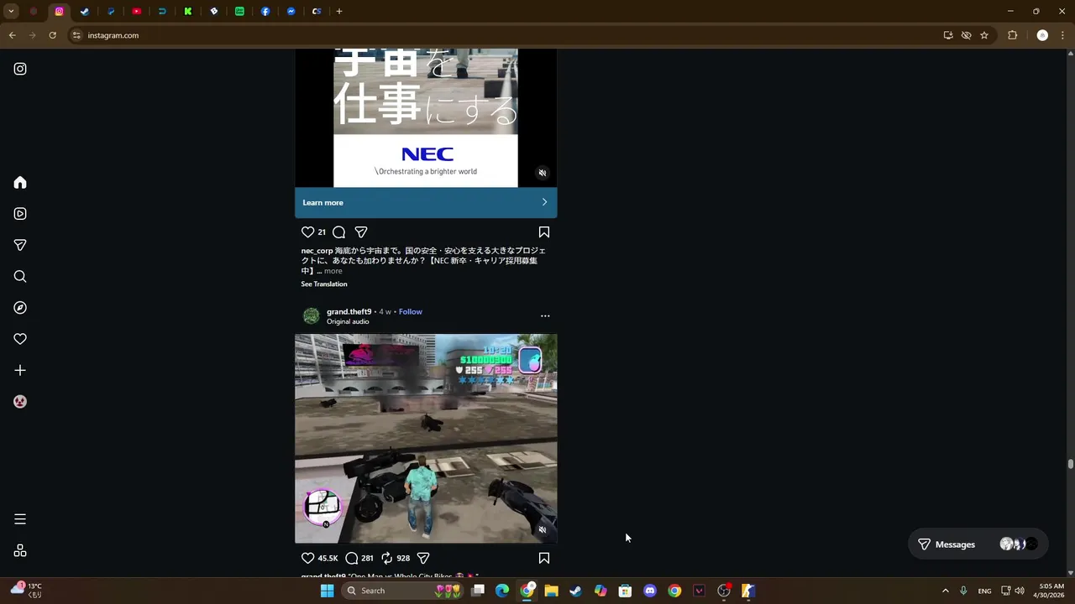Open Explore compass in the sidebar
Viewport: 1075px width, 604px height.
tap(20, 308)
